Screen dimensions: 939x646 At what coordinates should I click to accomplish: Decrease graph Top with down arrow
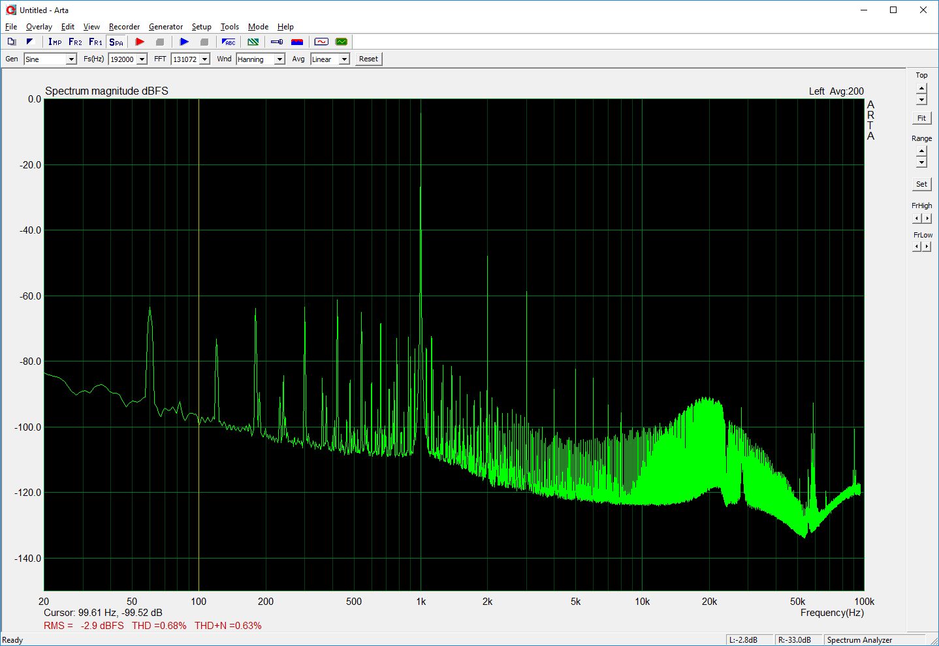[x=921, y=99]
